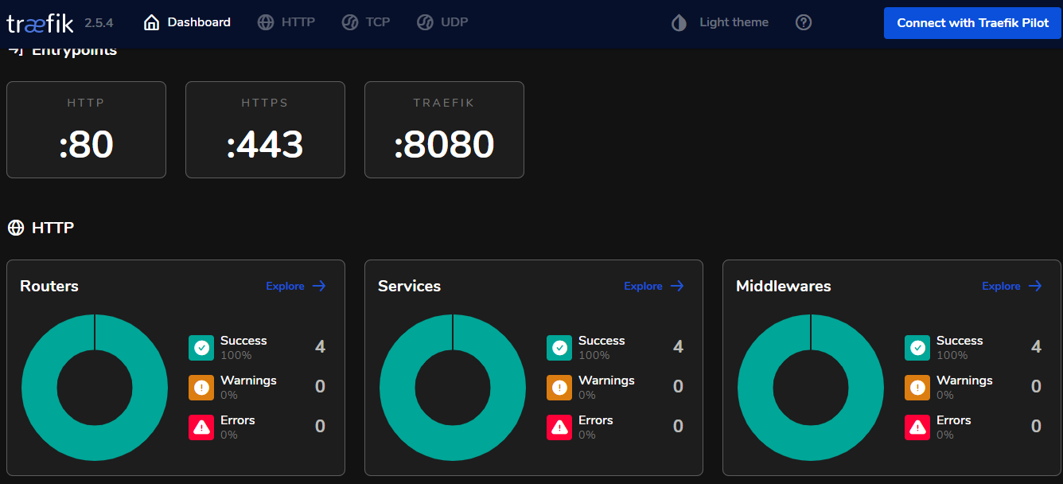Image resolution: width=1063 pixels, height=484 pixels.
Task: Click the Middlewares Errors triangle icon
Action: point(917,427)
